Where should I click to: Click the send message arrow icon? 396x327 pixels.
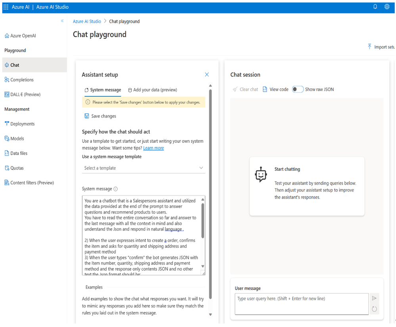click(374, 298)
